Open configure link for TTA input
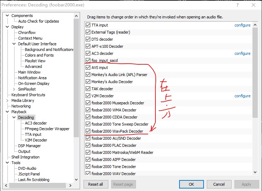 click(x=242, y=25)
